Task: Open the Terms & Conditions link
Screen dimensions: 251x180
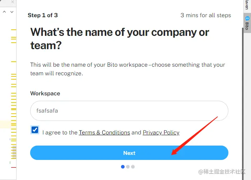Action: click(x=104, y=132)
